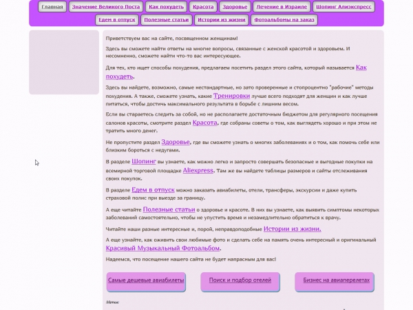Open the Главная menu item
The image size is (413, 310).
[52, 7]
